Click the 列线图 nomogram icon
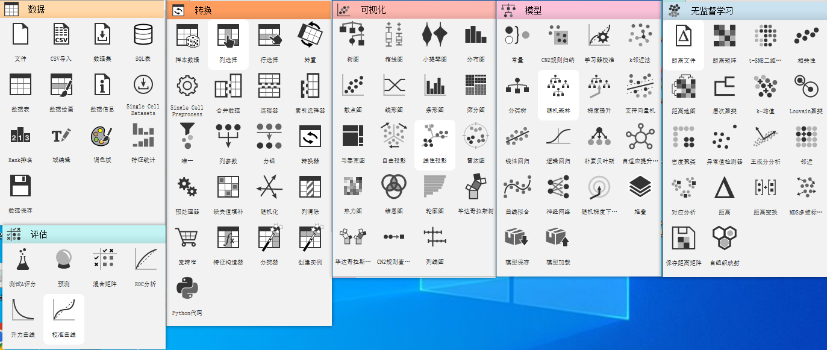827x350 pixels. click(435, 237)
